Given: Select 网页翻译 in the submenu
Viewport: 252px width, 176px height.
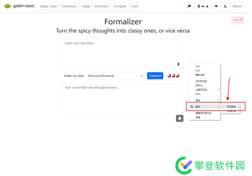Looking at the screenshot, I should click(231, 106).
